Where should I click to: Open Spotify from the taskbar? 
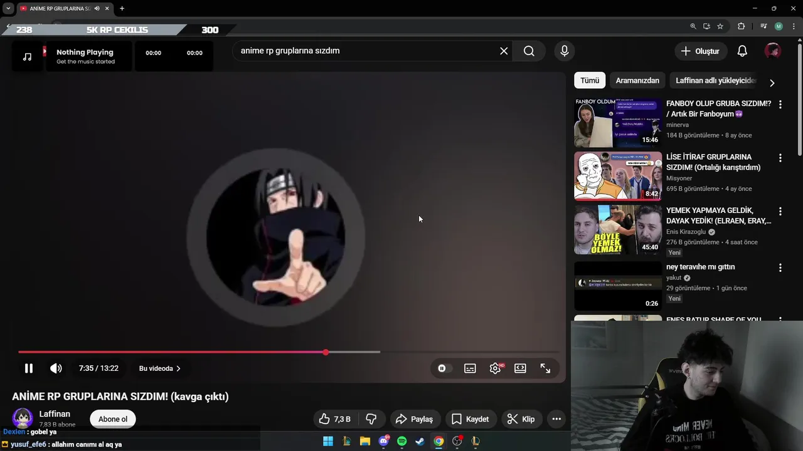401,442
